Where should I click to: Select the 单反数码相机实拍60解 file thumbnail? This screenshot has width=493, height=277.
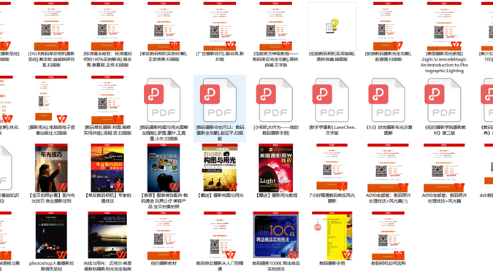tap(164, 26)
